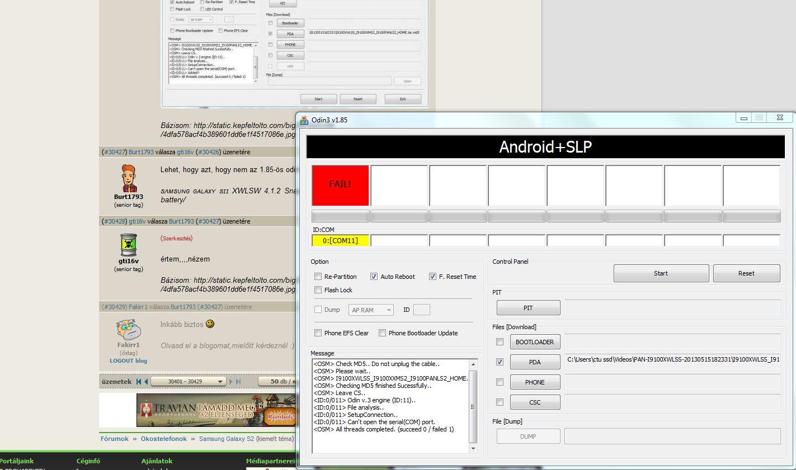
Task: Click the yellow 0:[COM11] port box
Action: click(x=340, y=240)
